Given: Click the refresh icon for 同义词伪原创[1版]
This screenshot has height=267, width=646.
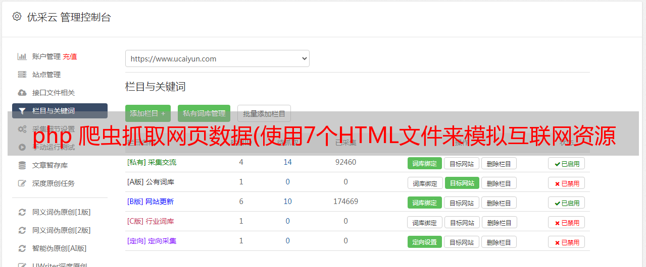Looking at the screenshot, I should click(22, 212).
